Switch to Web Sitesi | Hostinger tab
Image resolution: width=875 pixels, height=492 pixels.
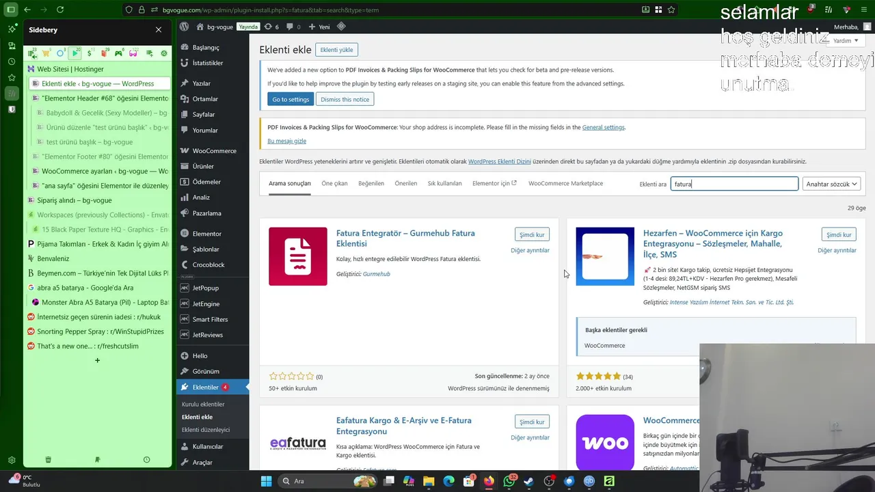[97, 69]
